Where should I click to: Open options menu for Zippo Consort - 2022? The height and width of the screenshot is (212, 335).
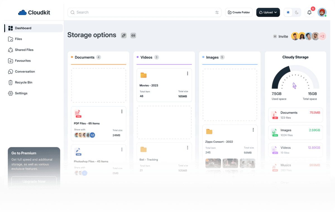click(253, 130)
